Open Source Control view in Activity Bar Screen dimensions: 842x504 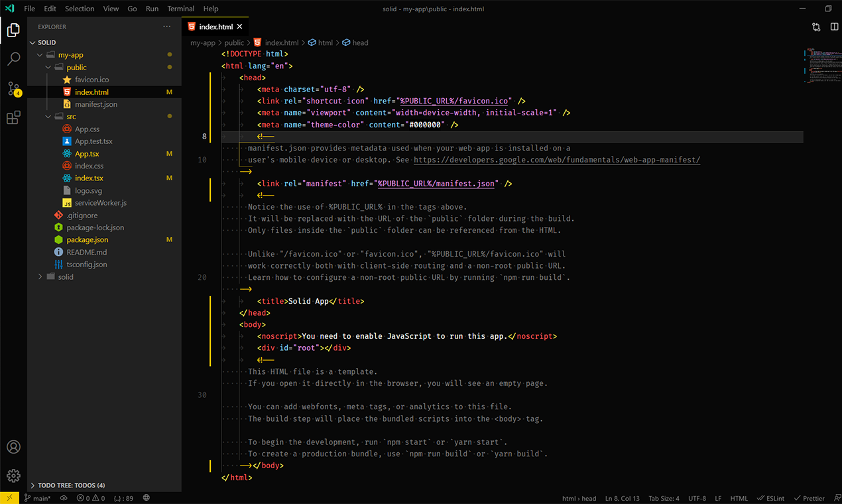[x=13, y=88]
